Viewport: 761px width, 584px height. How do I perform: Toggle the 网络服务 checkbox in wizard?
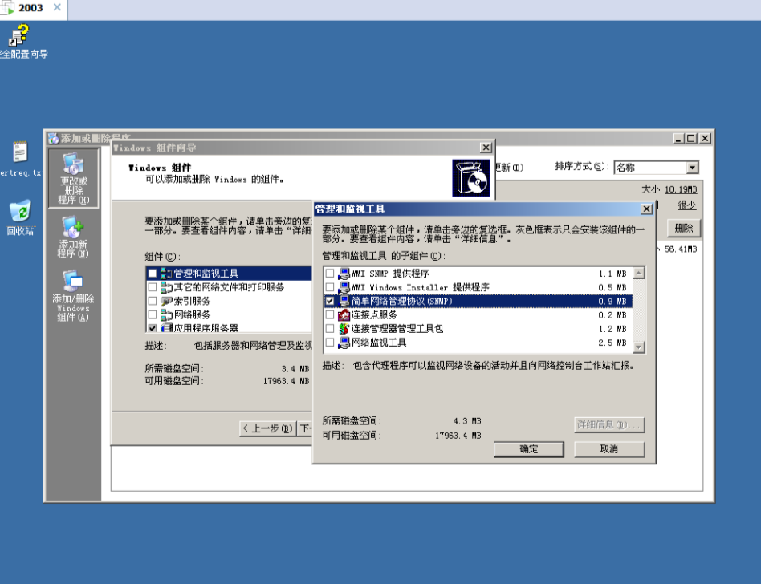153,314
